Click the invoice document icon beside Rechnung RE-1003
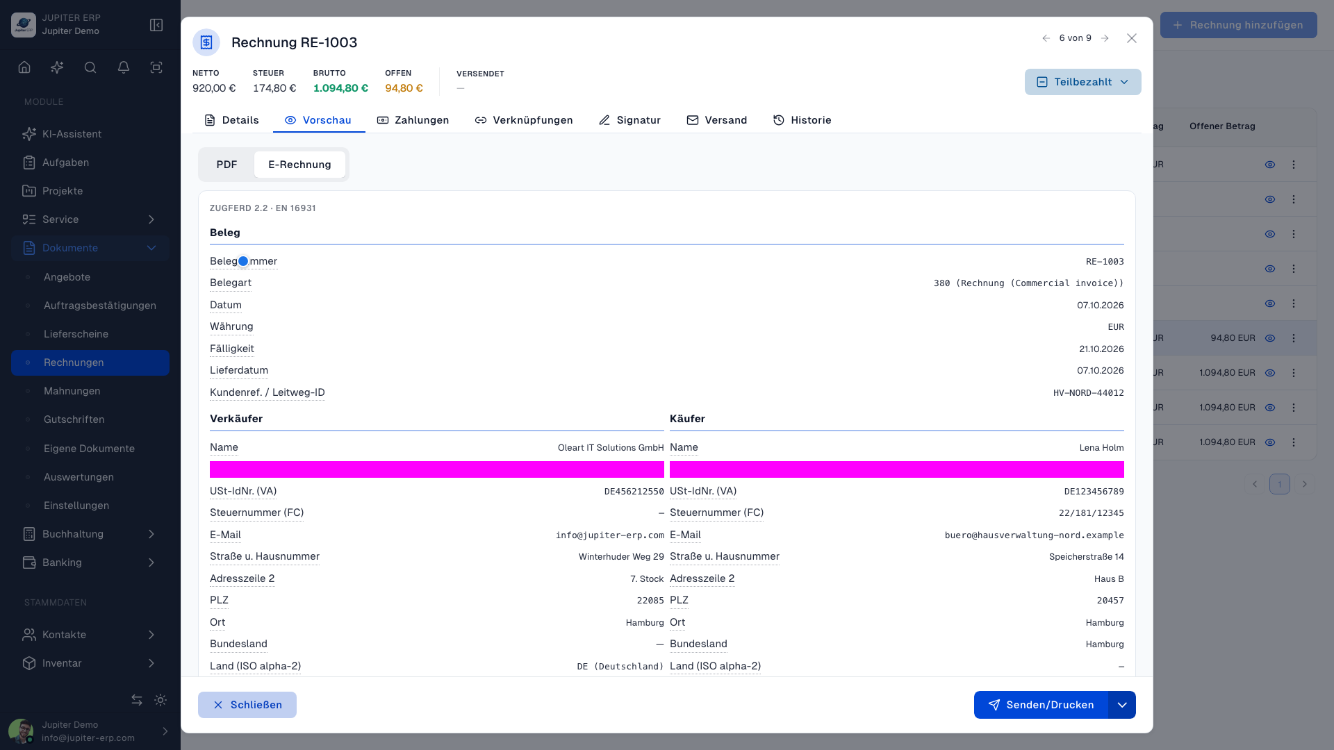 206,42
